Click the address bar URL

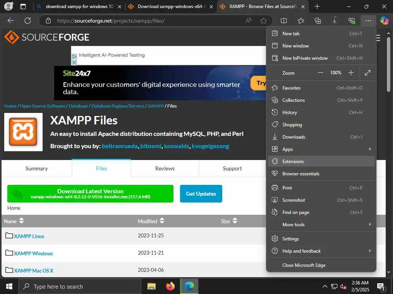[x=111, y=21]
